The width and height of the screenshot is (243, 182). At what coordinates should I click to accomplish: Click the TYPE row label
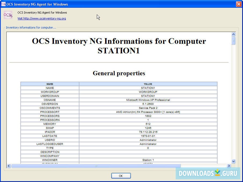[x=50, y=148]
